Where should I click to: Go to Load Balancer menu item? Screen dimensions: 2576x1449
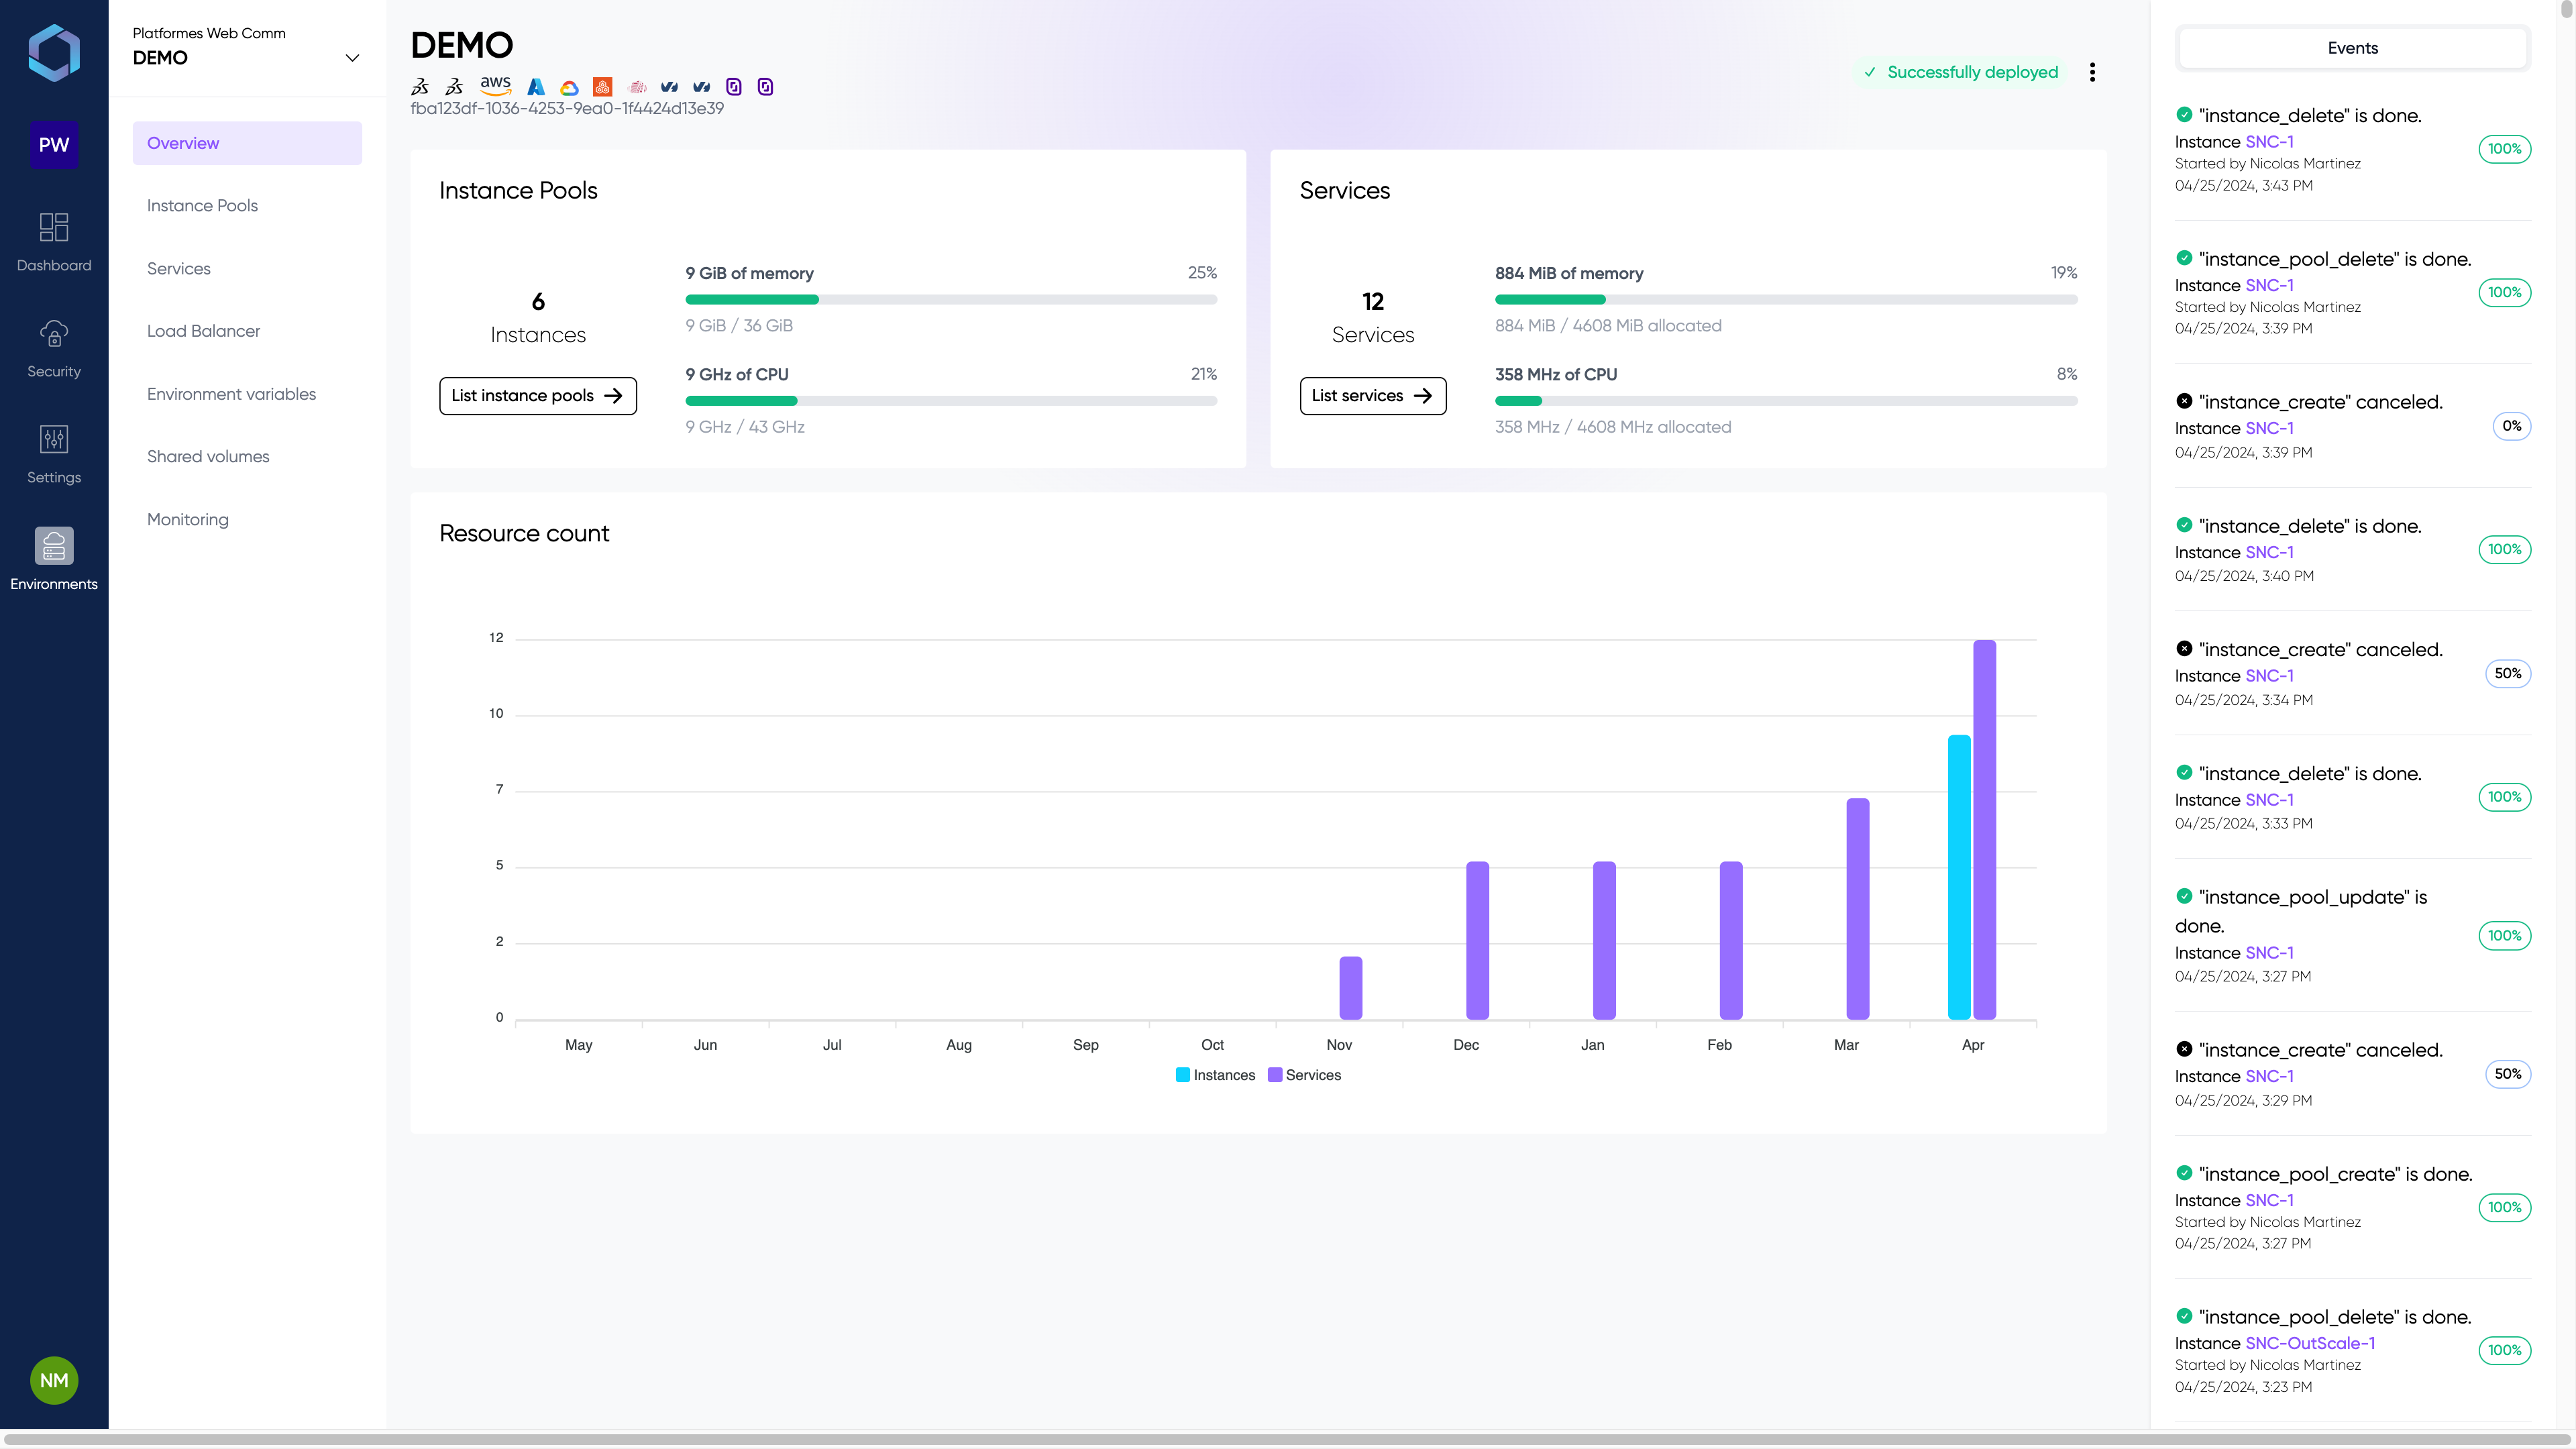(x=203, y=331)
